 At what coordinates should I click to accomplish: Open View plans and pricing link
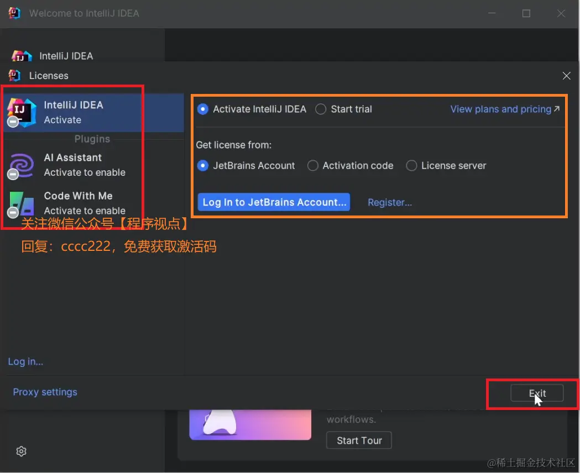[x=505, y=109]
